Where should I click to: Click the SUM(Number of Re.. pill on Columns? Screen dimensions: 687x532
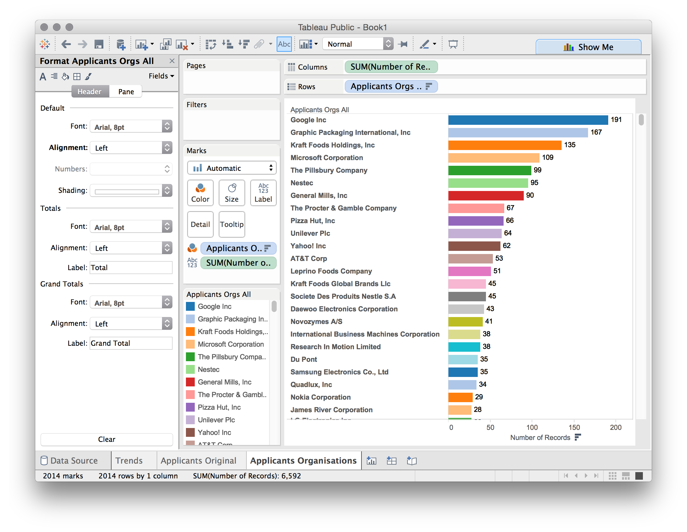coord(391,67)
